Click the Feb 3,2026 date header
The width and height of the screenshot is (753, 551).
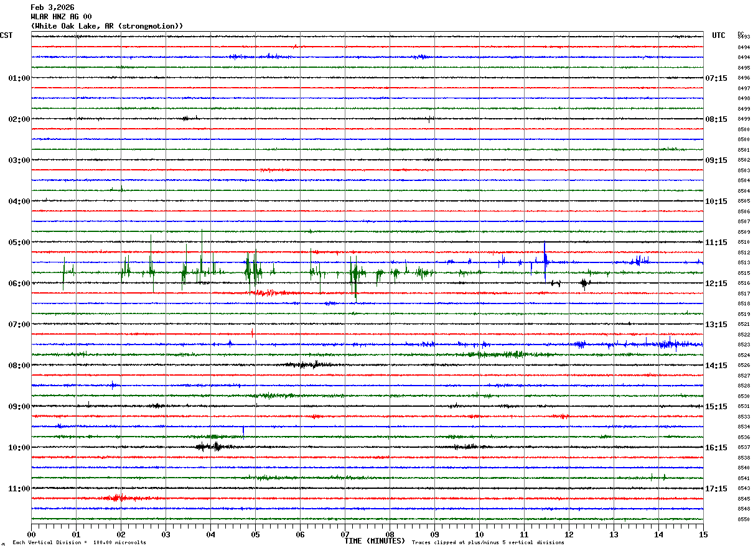pyautogui.click(x=52, y=7)
